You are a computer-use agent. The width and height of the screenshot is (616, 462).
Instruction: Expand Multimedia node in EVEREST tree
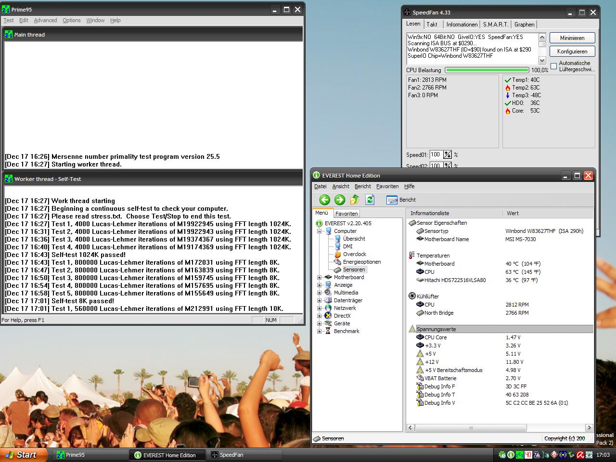(x=319, y=293)
